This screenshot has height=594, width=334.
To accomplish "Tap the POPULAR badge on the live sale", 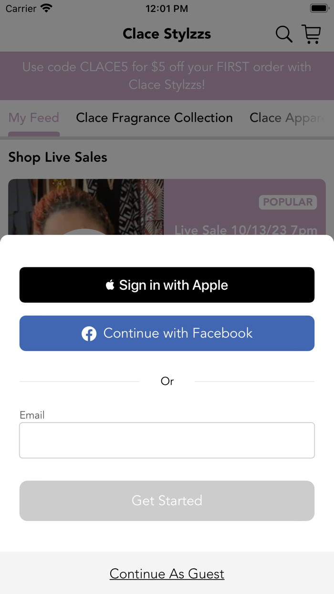I will (x=288, y=202).
